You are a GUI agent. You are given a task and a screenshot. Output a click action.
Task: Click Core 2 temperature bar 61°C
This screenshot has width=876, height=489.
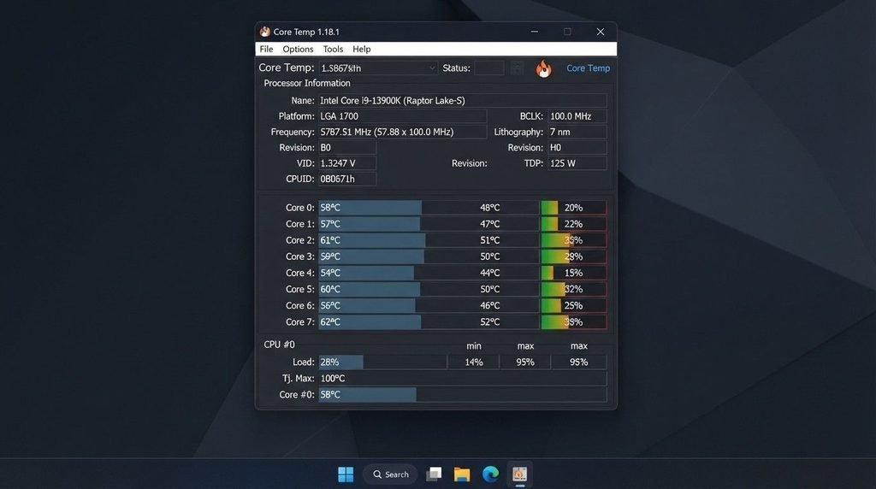coord(372,240)
